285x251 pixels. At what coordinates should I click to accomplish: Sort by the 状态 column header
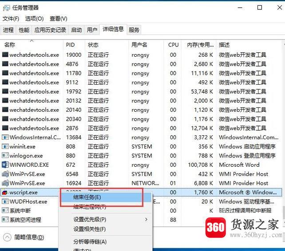(107, 45)
